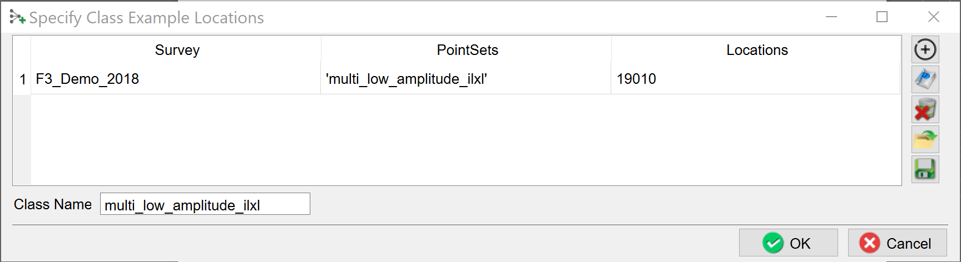Minimize the Specify Class Example Locations window
This screenshot has height=262, width=961.
831,17
